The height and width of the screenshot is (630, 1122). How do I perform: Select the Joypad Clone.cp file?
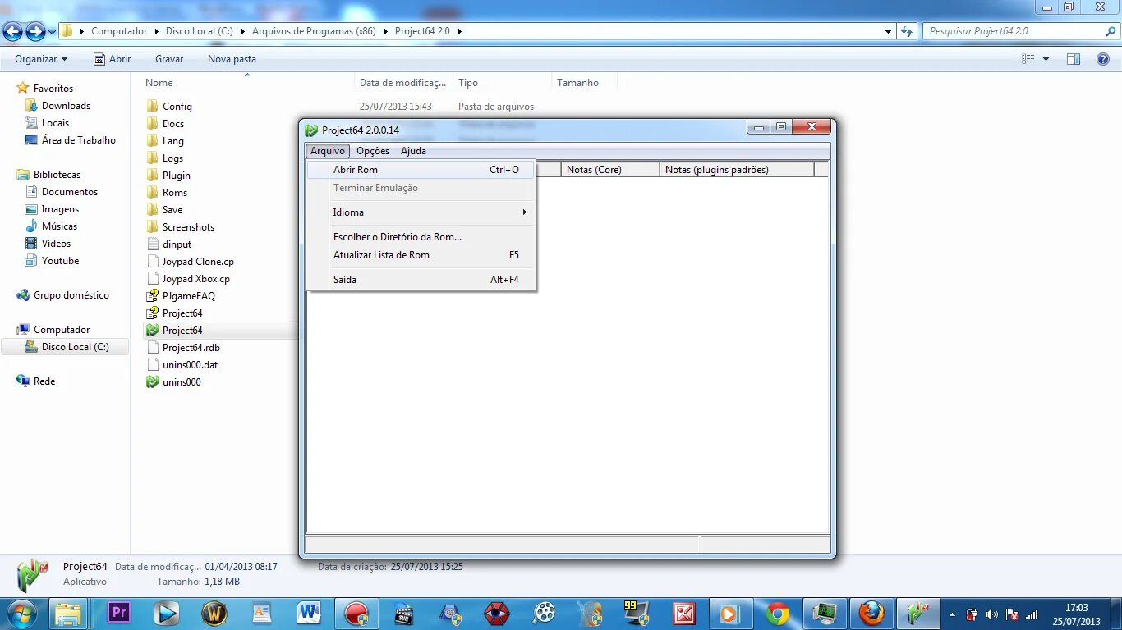(x=191, y=262)
